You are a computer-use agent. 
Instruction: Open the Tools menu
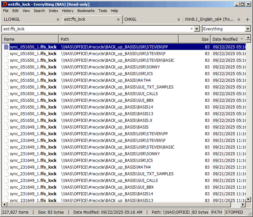pos(103,11)
